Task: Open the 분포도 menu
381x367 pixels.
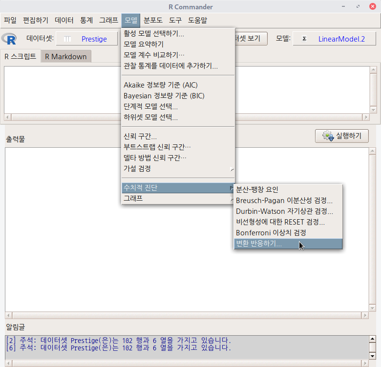Action: coord(153,20)
